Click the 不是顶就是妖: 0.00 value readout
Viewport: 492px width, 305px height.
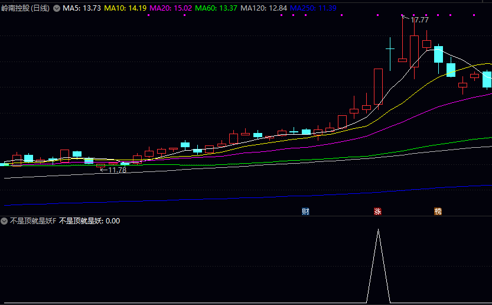click(89, 221)
